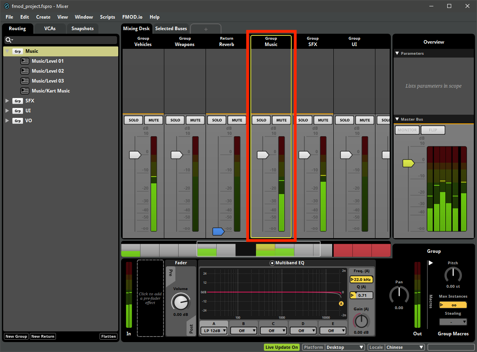Click the Multiband EQ bypass icon
Viewport: 477px width, 352px height.
pos(272,263)
